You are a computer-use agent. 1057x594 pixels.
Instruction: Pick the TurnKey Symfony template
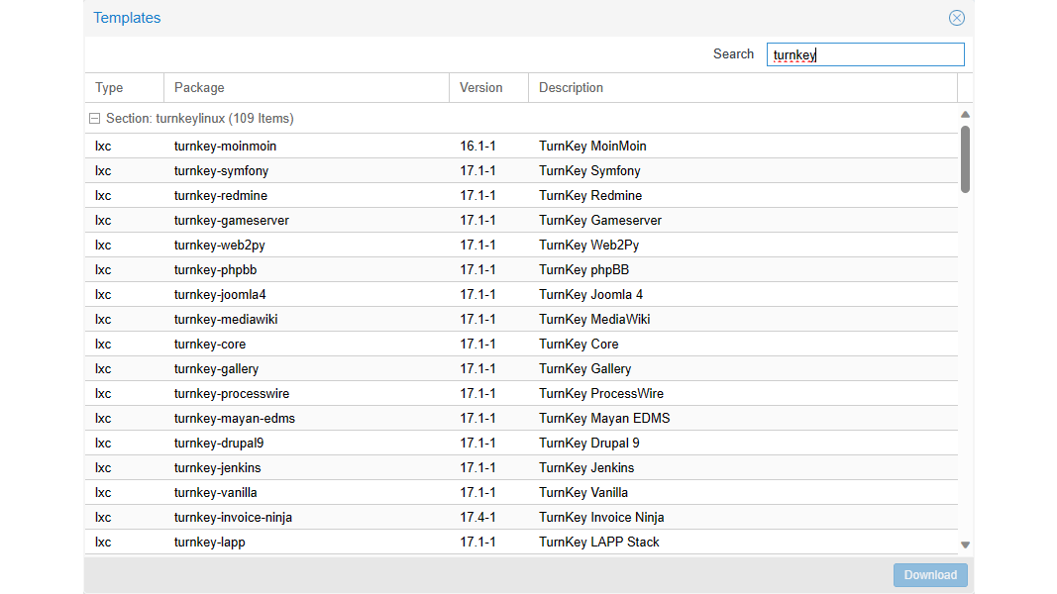coord(589,171)
